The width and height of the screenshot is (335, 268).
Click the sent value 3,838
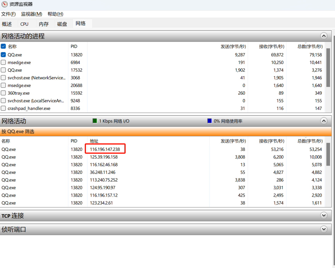240,180
